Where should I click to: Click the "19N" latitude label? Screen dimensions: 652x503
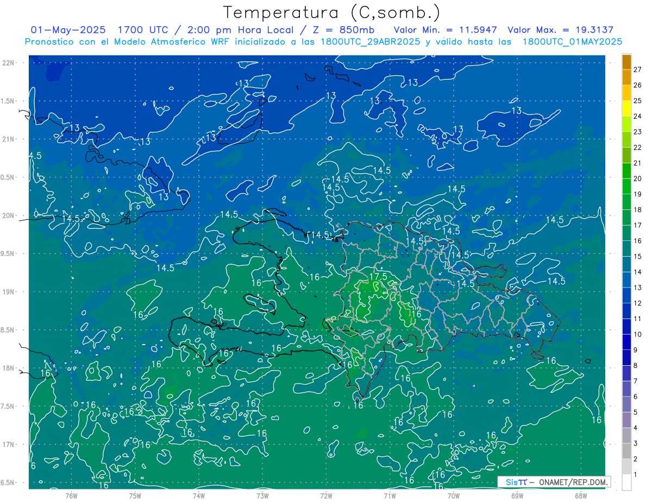pos(9,291)
